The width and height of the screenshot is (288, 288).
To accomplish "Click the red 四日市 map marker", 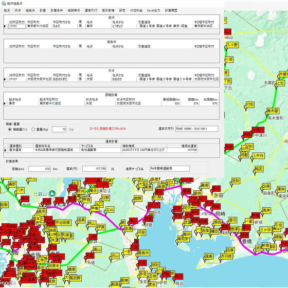I will (x=154, y=205).
